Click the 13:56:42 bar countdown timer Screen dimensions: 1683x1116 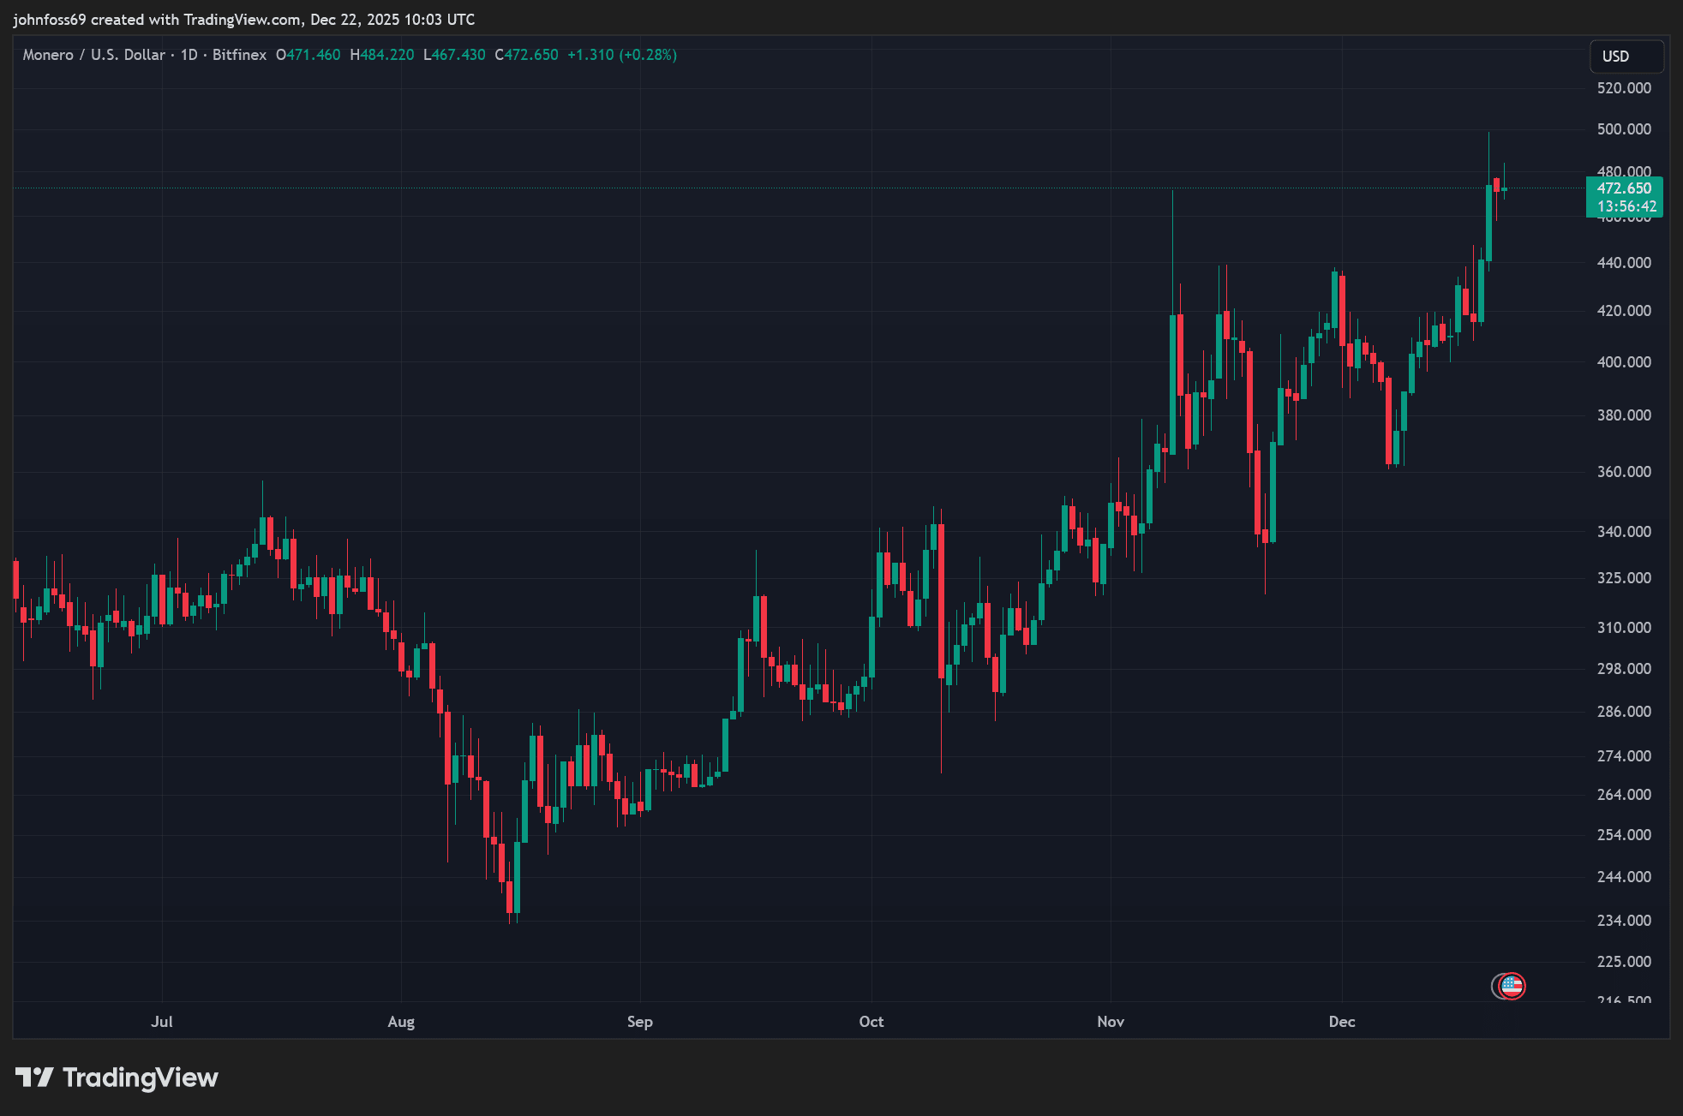coord(1626,206)
